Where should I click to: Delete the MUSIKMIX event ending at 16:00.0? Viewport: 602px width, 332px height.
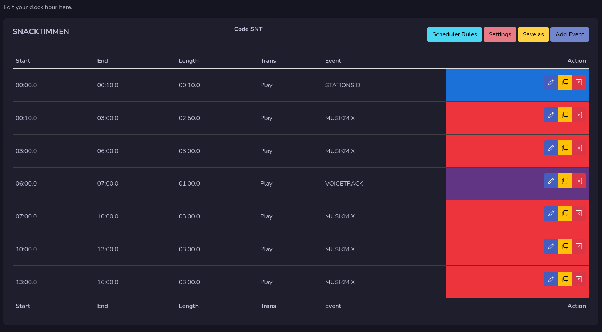[x=579, y=279]
